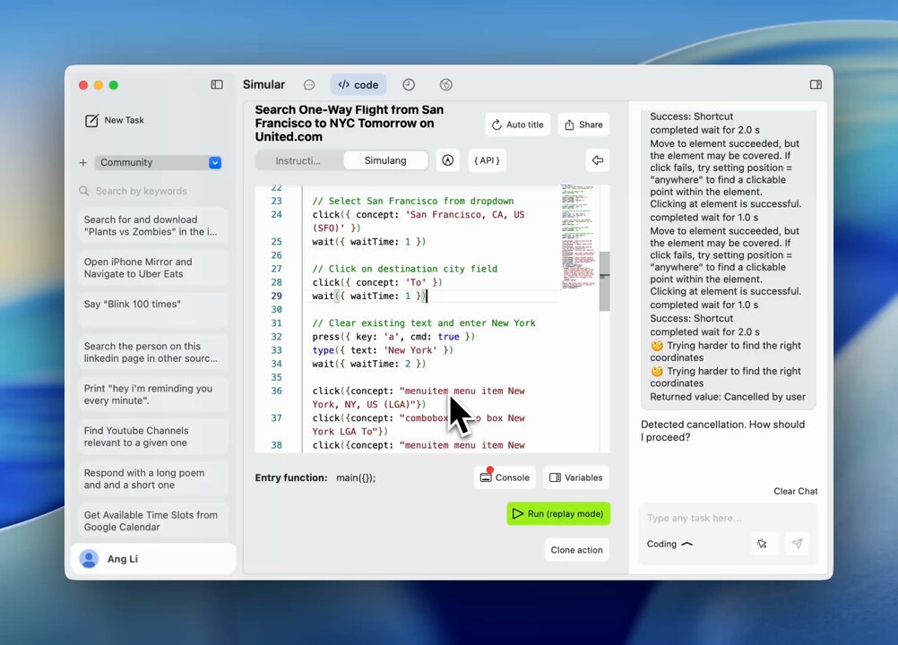
Task: Open the globe browser icon
Action: coord(446,85)
